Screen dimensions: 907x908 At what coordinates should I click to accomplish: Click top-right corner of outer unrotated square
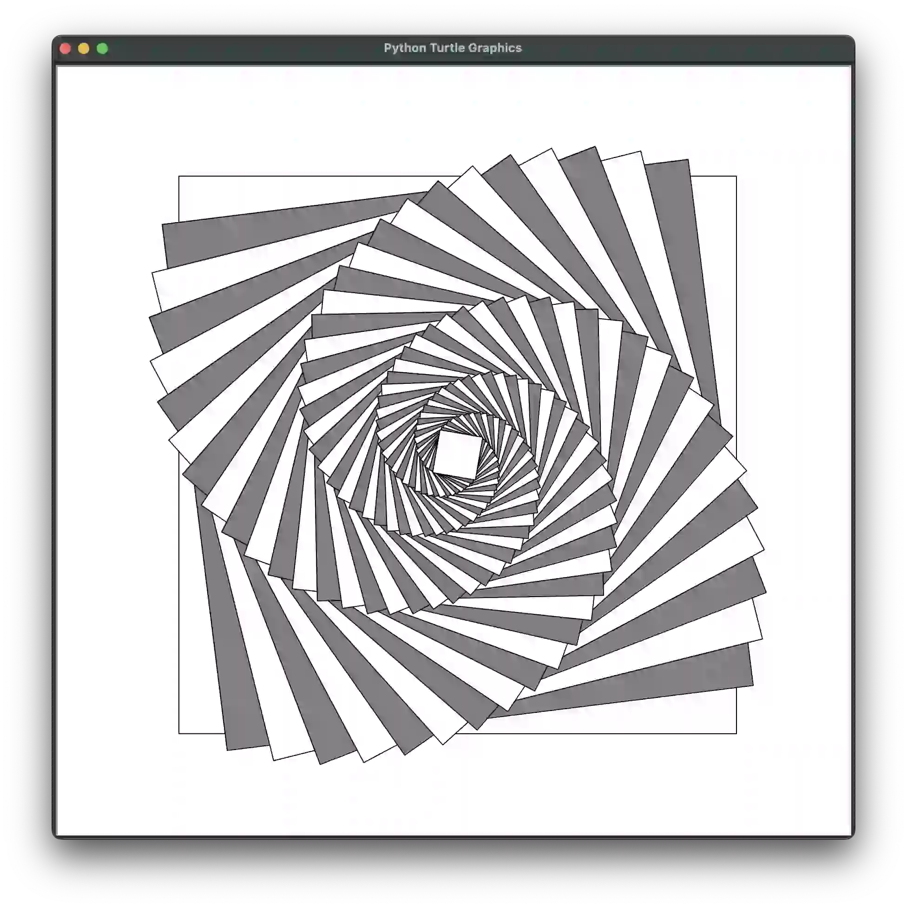tap(736, 176)
